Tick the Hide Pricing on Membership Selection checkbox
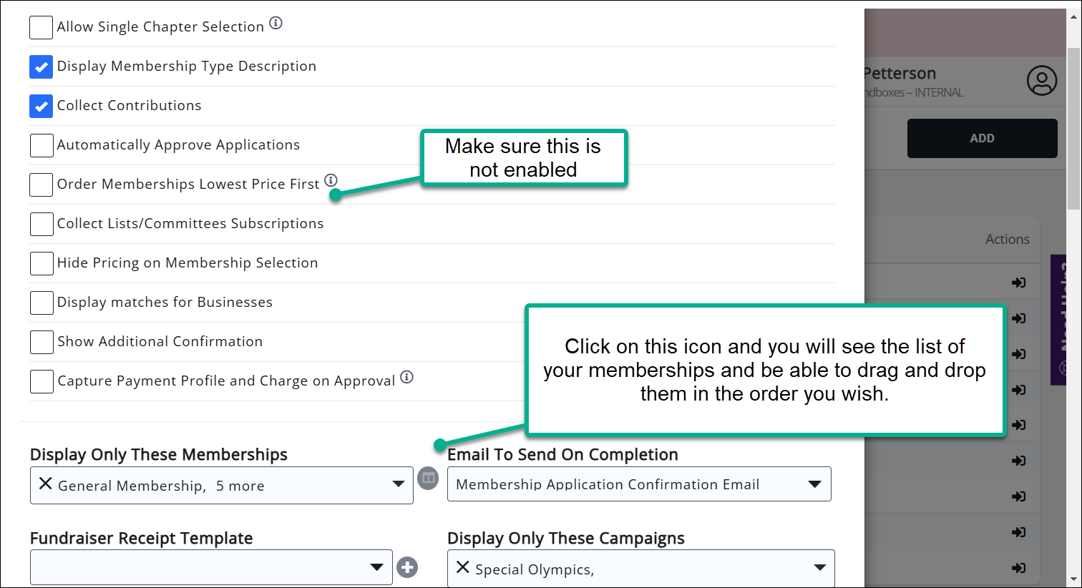The height and width of the screenshot is (588, 1082). click(42, 263)
